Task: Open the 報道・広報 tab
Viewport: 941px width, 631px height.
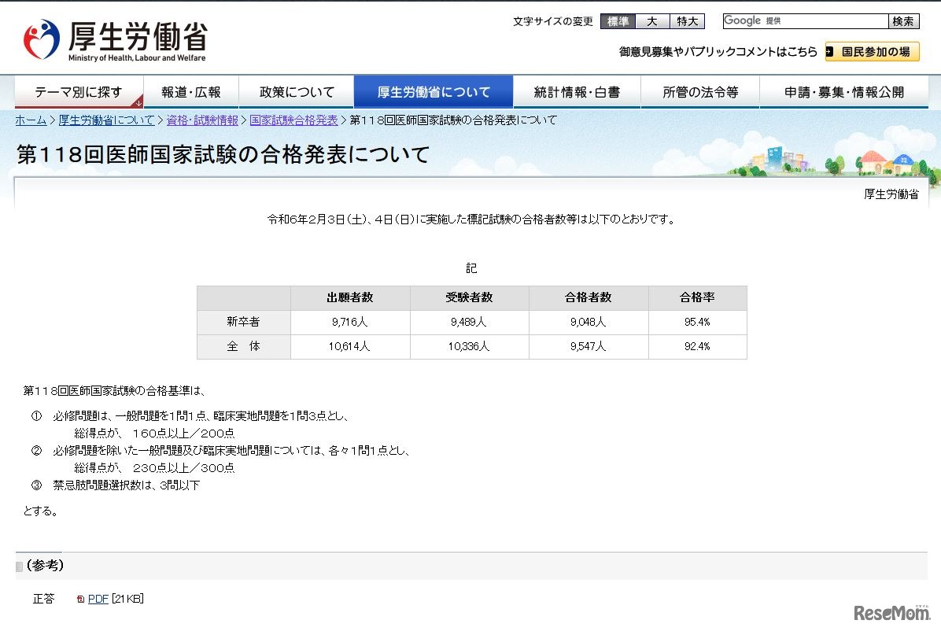Action: click(x=191, y=92)
